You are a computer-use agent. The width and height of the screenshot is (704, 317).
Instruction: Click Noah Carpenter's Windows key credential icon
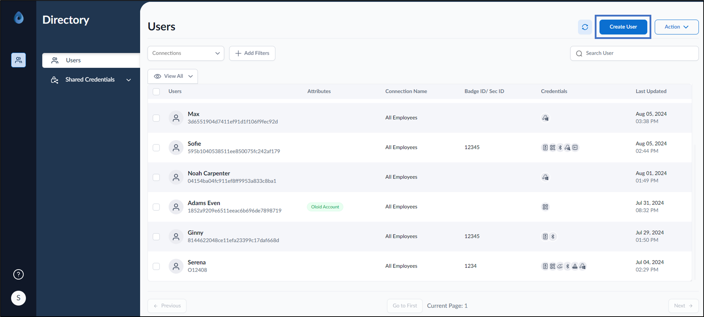pyautogui.click(x=545, y=177)
